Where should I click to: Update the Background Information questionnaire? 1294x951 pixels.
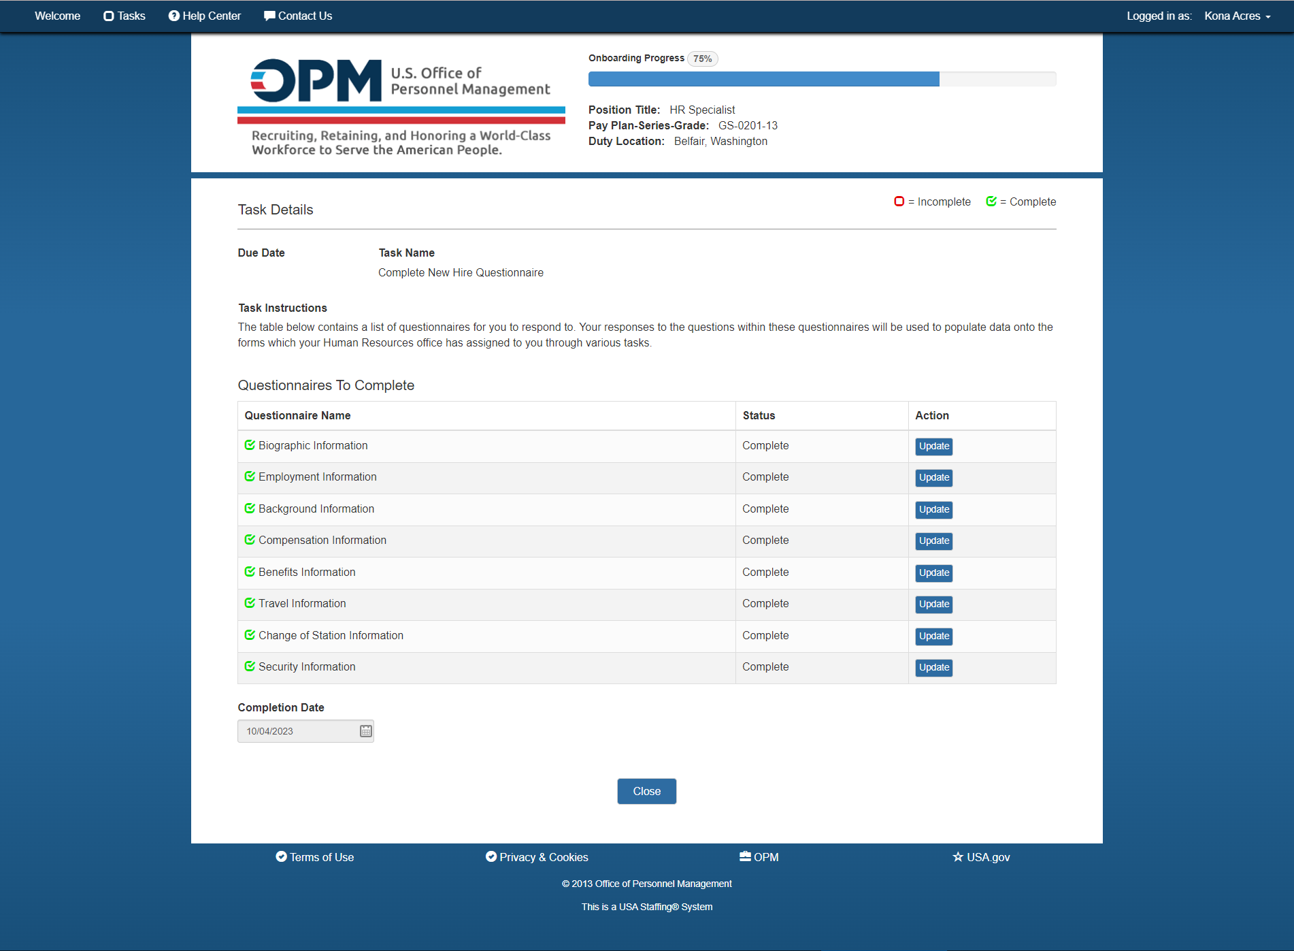tap(934, 510)
